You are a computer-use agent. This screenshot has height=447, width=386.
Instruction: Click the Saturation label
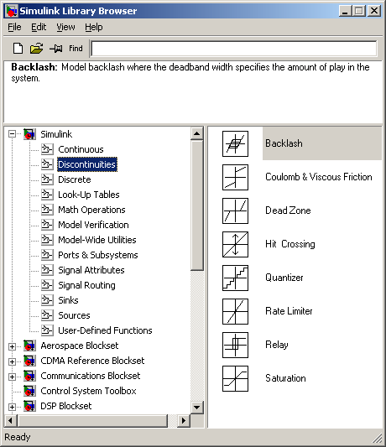pyautogui.click(x=285, y=378)
